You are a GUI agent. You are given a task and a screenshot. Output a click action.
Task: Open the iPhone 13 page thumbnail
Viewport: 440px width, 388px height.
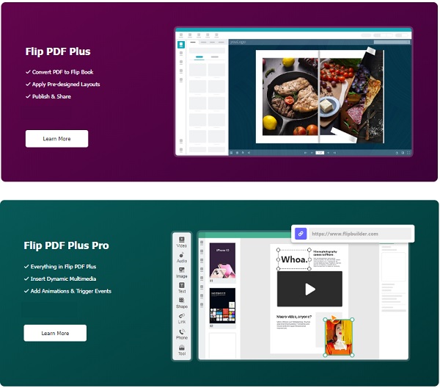222,260
